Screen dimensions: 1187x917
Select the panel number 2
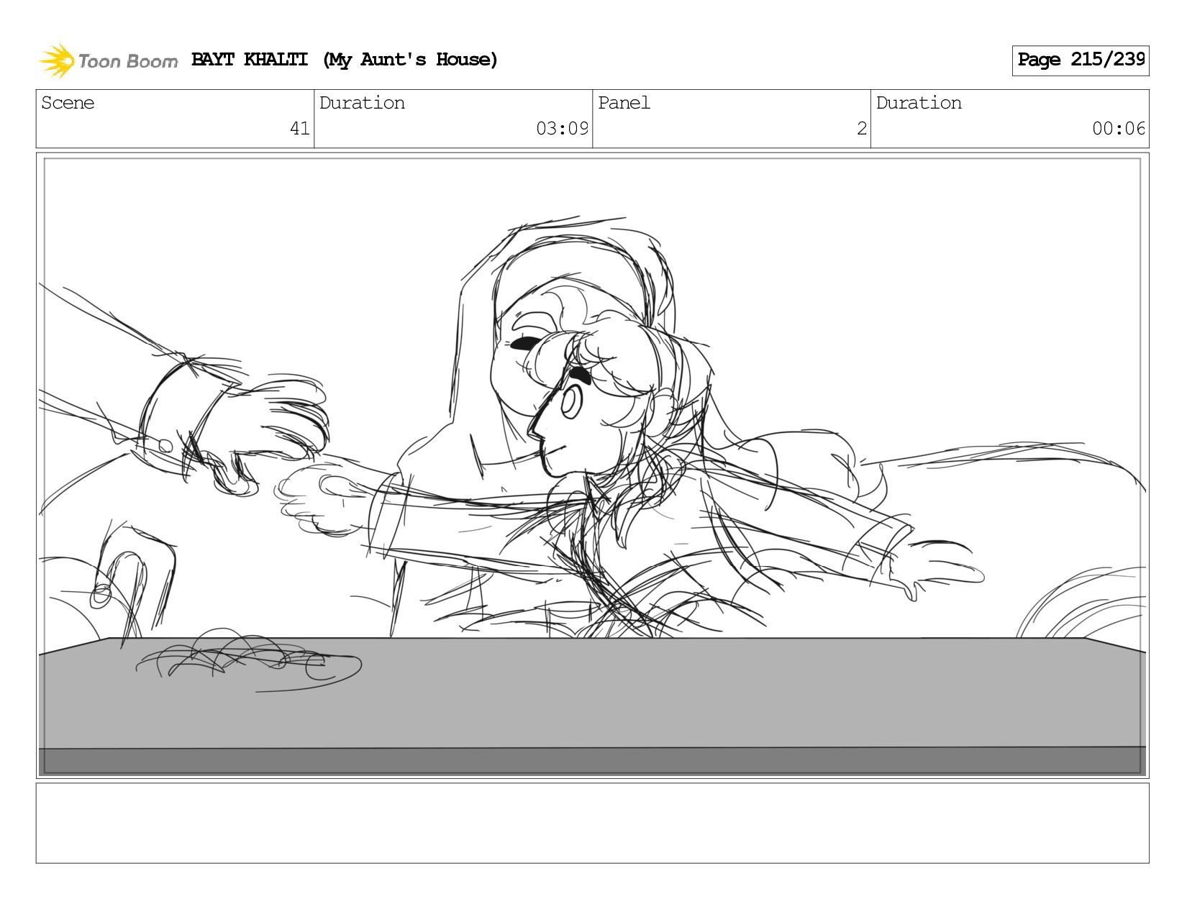862,129
